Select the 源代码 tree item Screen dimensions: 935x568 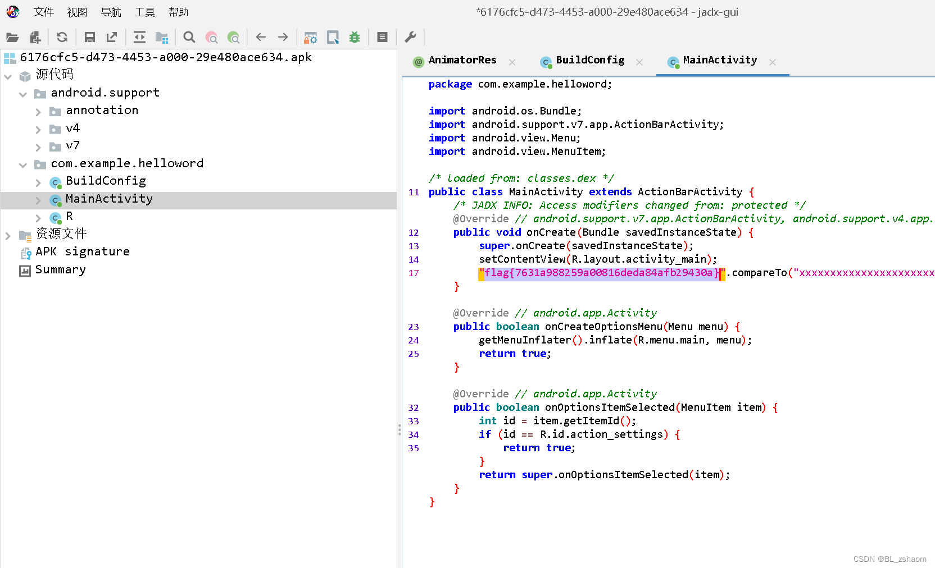55,75
